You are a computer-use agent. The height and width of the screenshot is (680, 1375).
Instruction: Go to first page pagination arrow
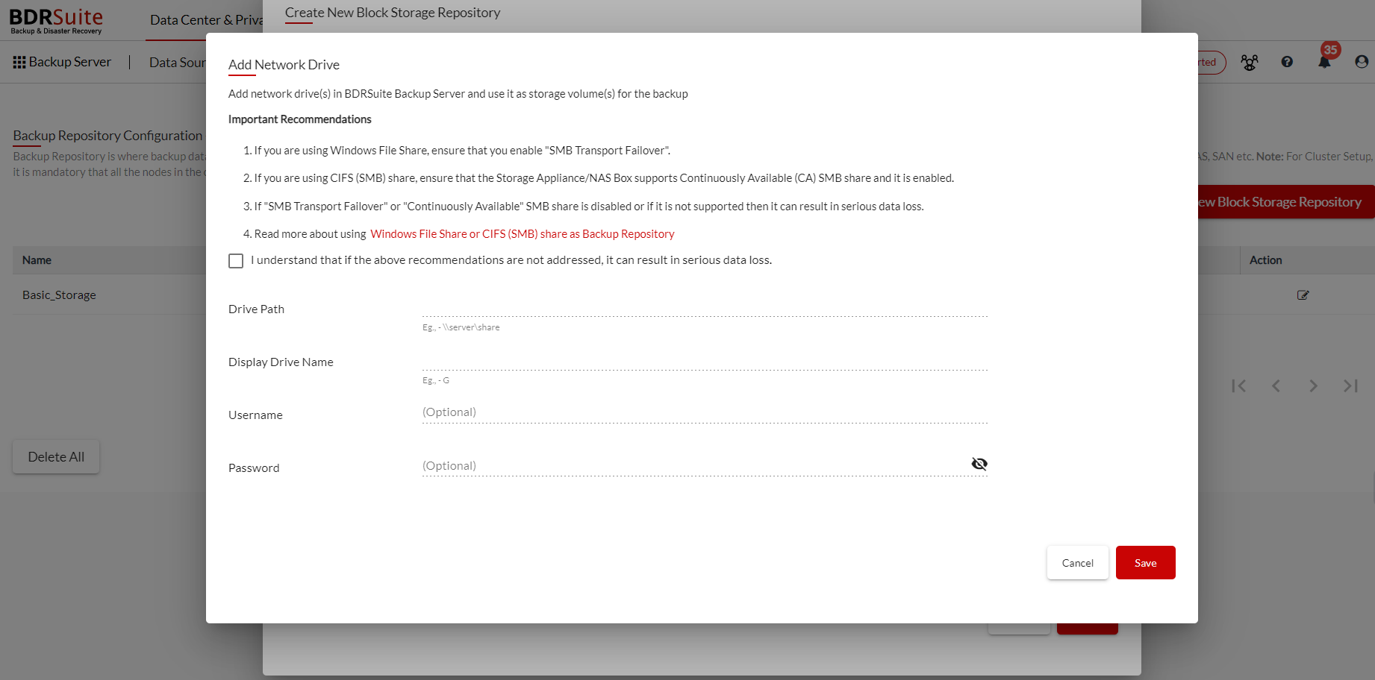click(1239, 385)
